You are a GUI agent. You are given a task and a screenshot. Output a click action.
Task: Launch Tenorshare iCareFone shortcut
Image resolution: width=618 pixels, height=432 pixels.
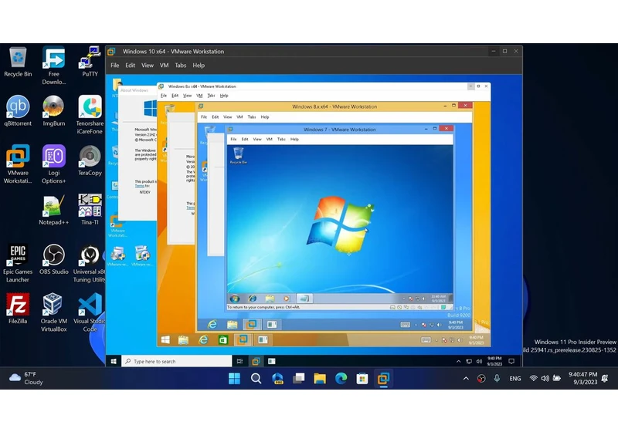tap(90, 115)
